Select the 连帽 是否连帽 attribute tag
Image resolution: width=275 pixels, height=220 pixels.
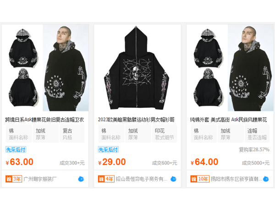coord(257,134)
